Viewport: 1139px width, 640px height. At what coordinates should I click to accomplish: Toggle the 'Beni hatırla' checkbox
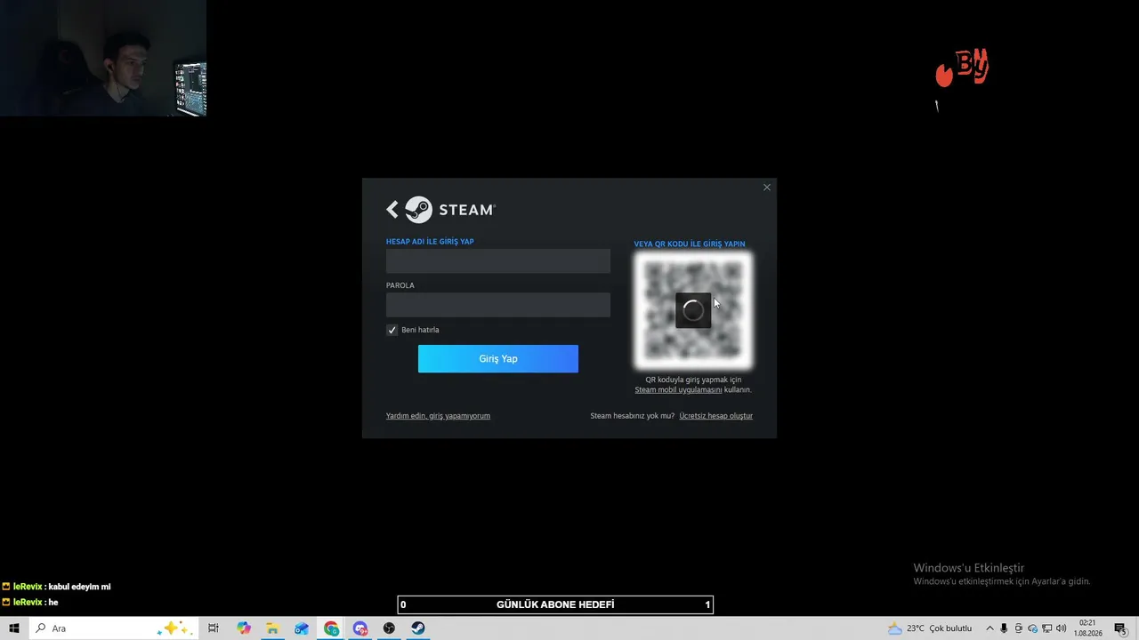[392, 330]
